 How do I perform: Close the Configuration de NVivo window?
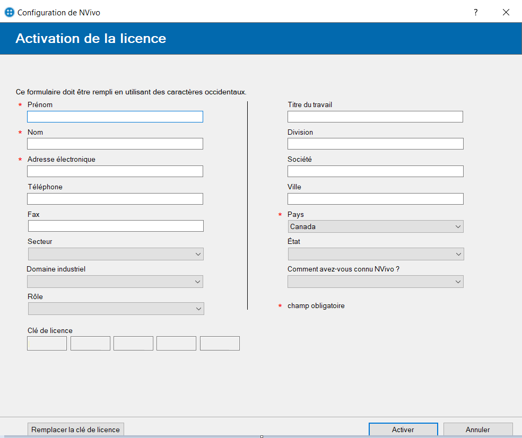(x=506, y=12)
